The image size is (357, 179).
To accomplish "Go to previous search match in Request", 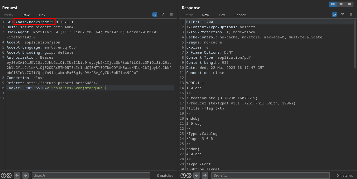I will 17,176.
